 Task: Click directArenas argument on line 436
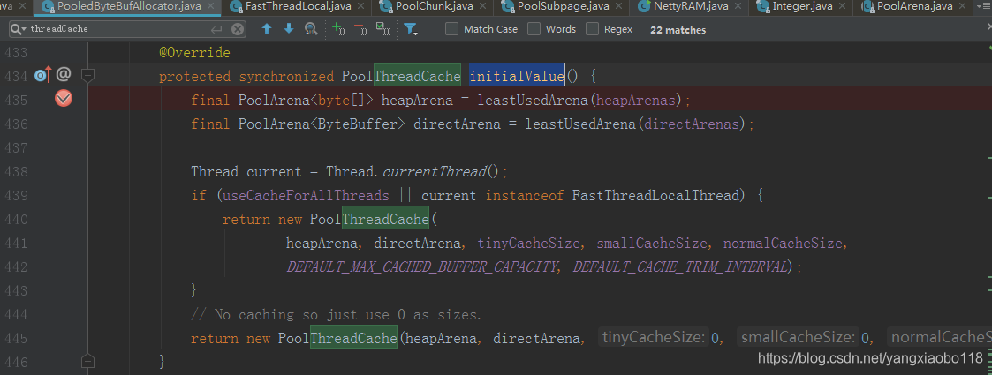691,124
